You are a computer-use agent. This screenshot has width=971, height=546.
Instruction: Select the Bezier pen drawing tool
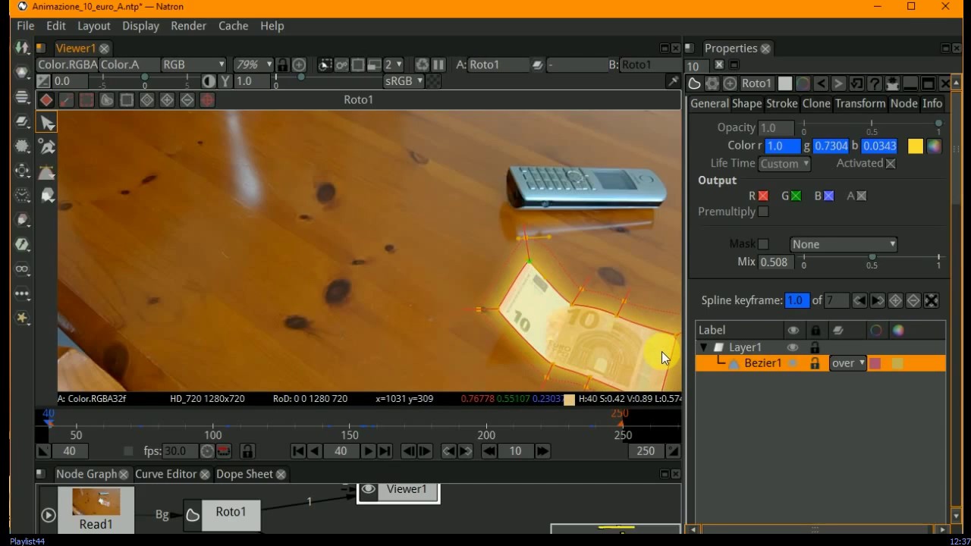47,147
